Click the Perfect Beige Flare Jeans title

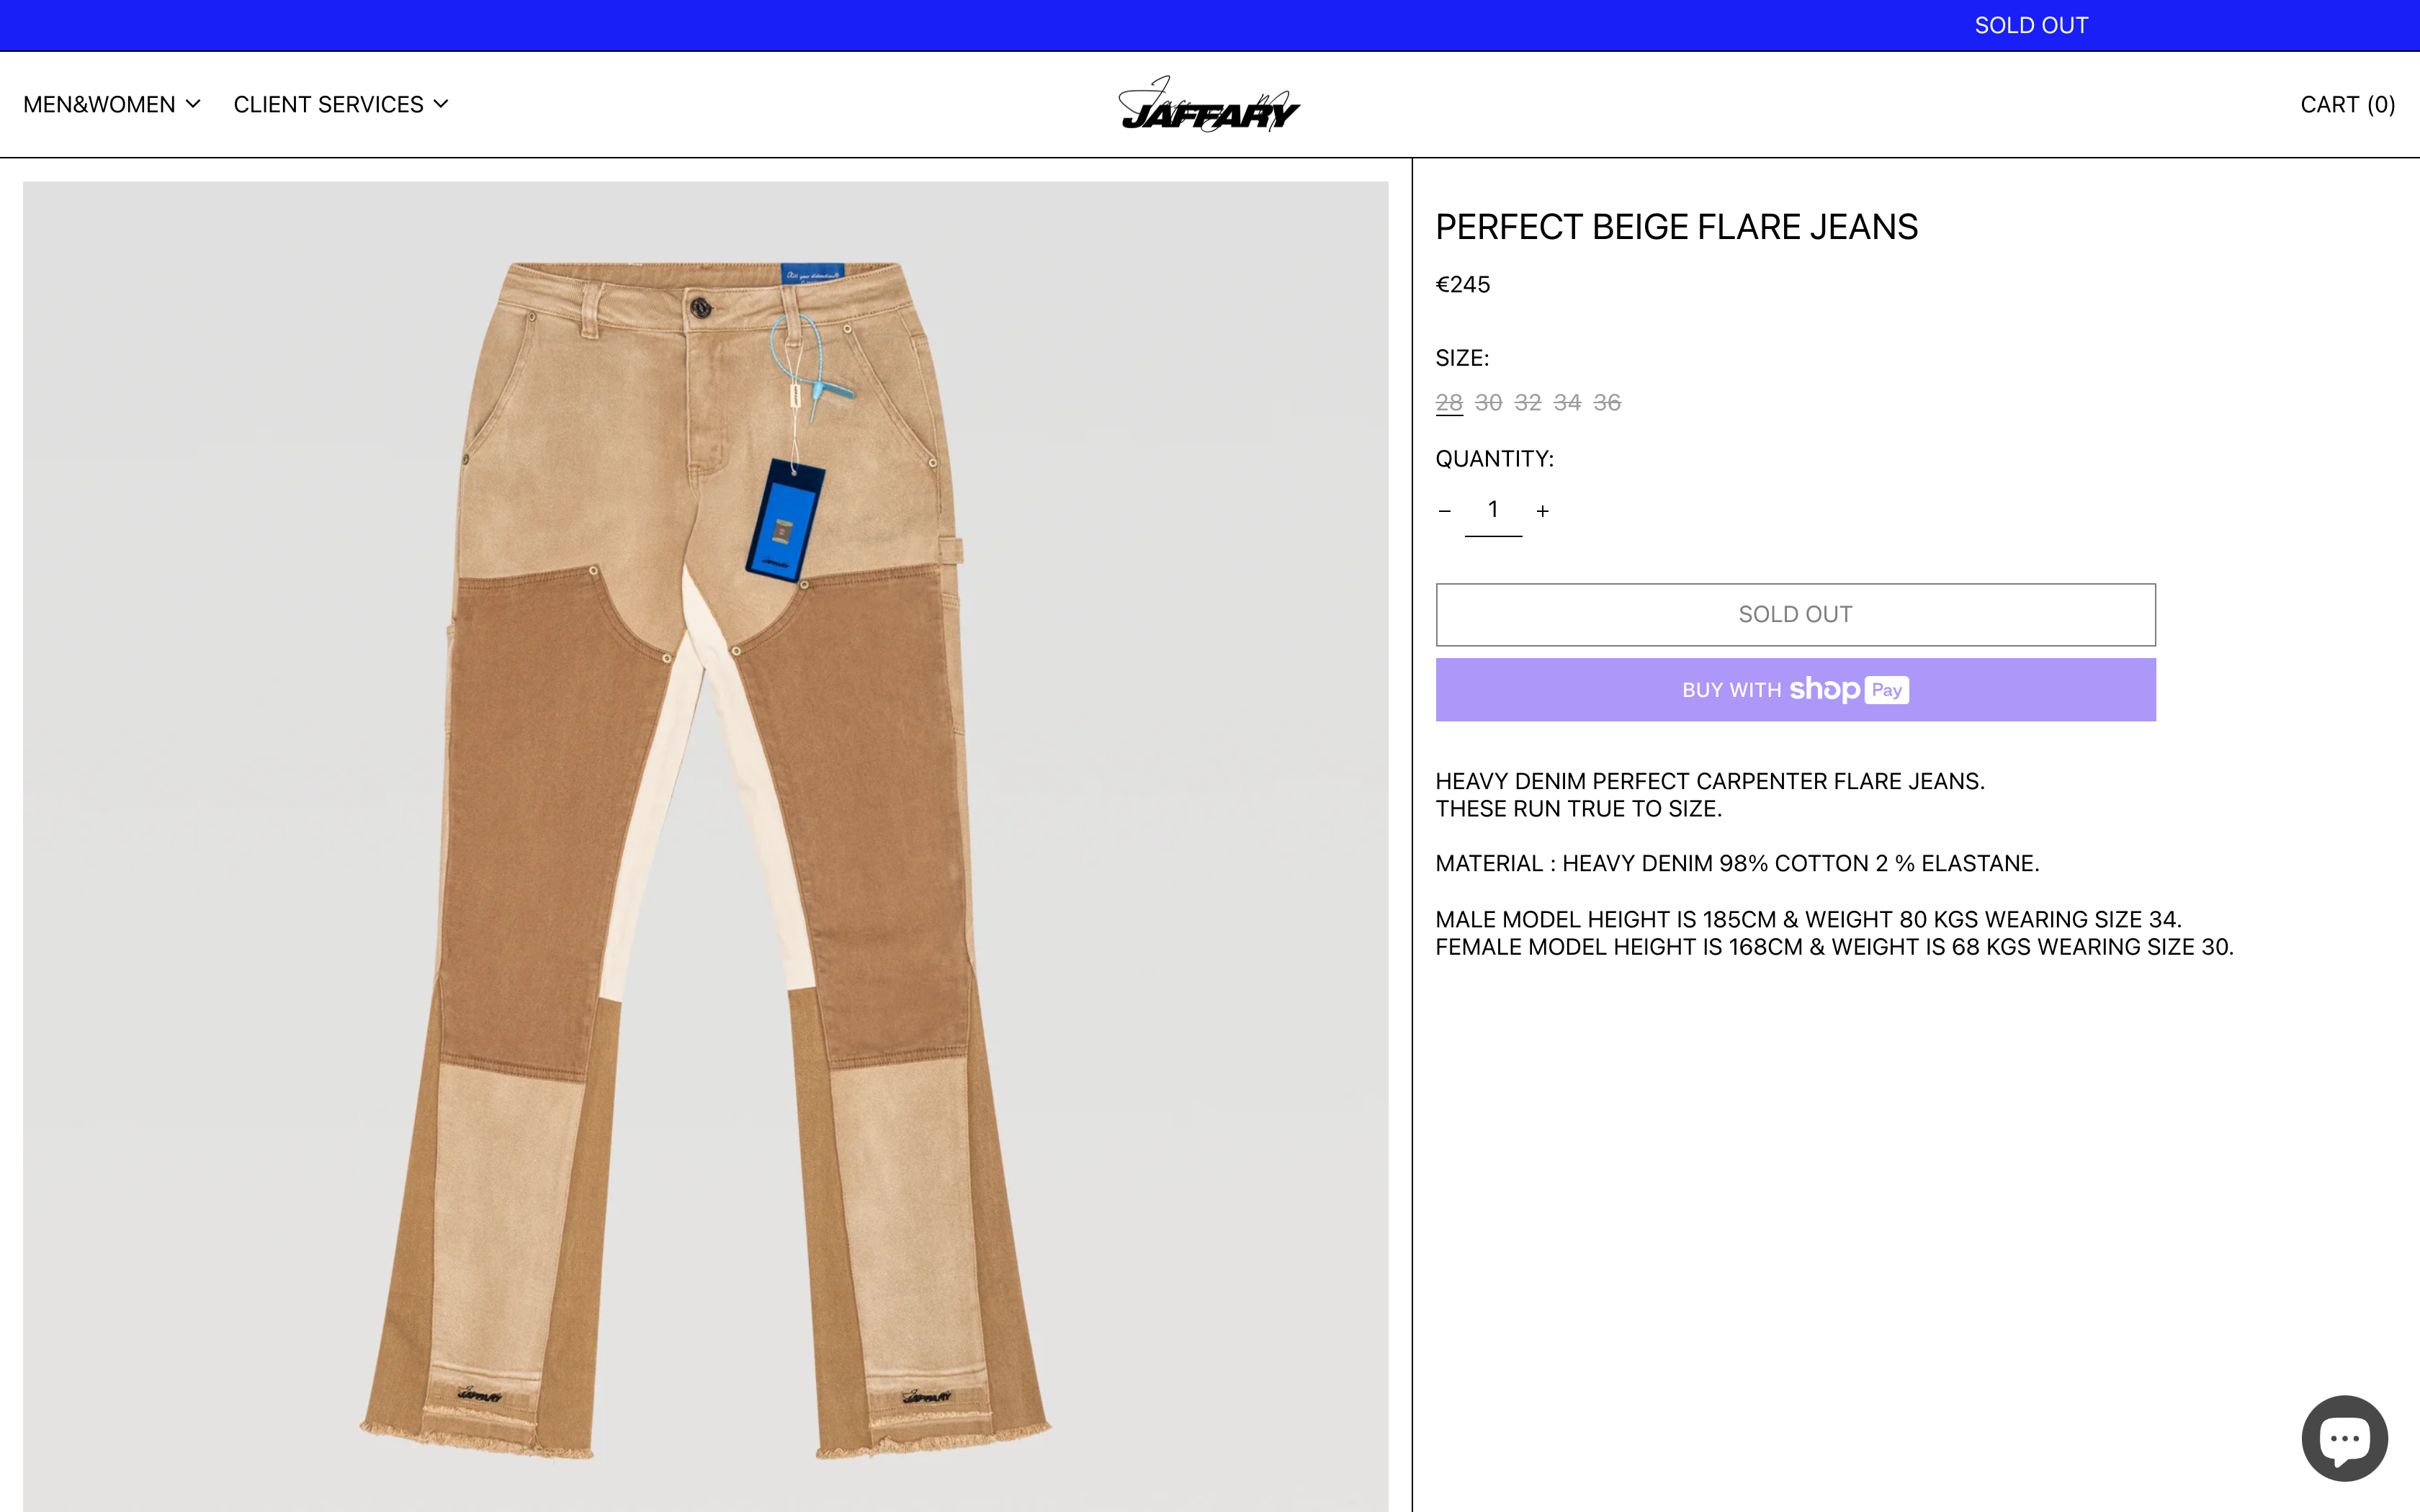[x=1676, y=227]
